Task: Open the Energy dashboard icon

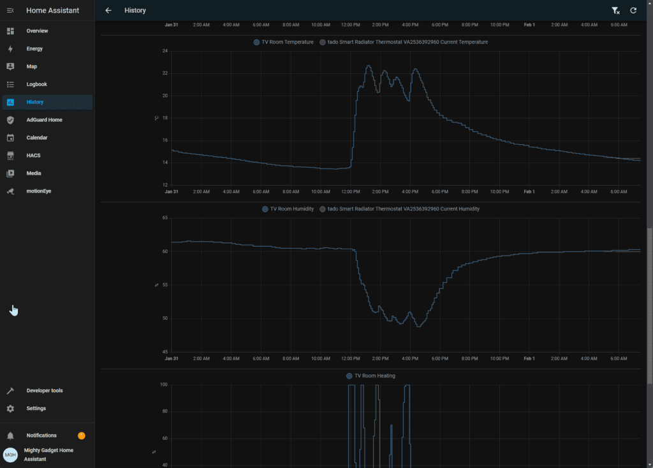Action: tap(10, 48)
